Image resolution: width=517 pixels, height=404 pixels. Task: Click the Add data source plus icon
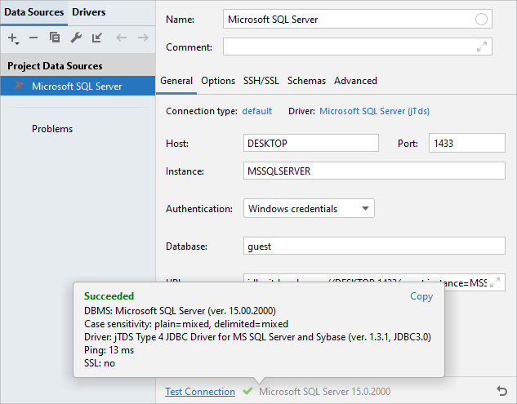tap(13, 38)
